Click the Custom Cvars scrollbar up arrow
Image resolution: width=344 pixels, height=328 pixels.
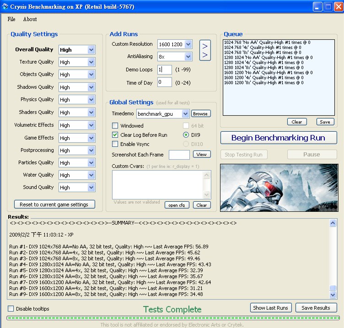pyautogui.click(x=207, y=175)
